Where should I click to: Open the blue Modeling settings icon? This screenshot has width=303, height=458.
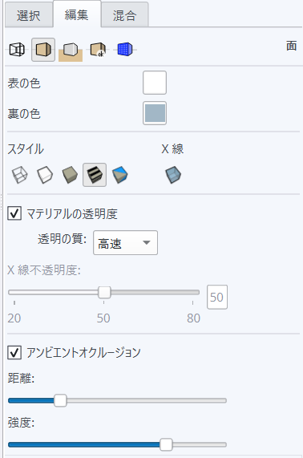(x=125, y=49)
